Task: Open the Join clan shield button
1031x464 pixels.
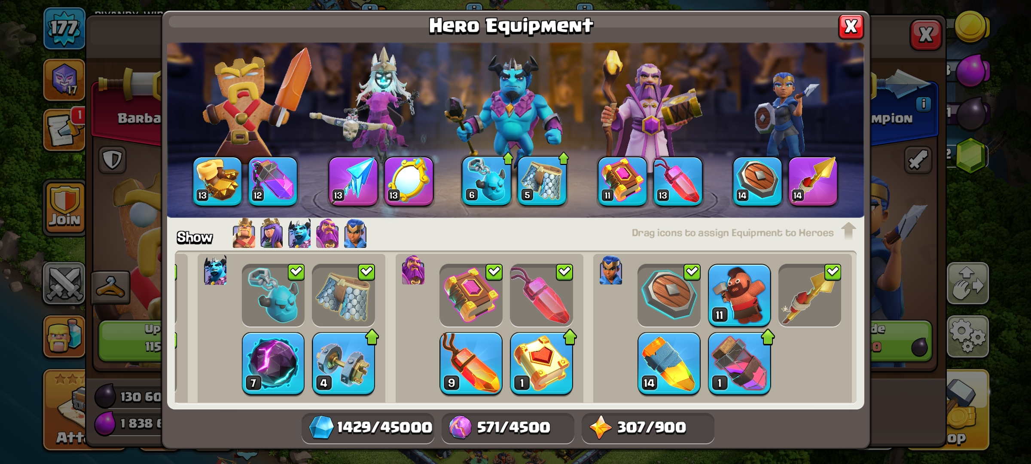Action: 65,207
